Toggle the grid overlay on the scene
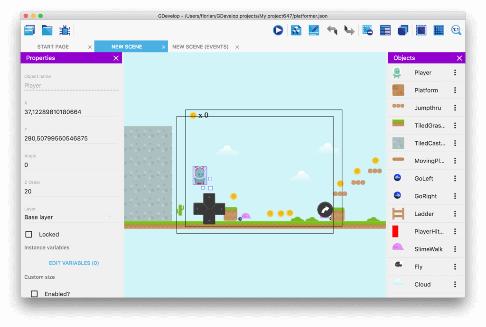Image resolution: width=486 pixels, height=327 pixels. click(439, 29)
